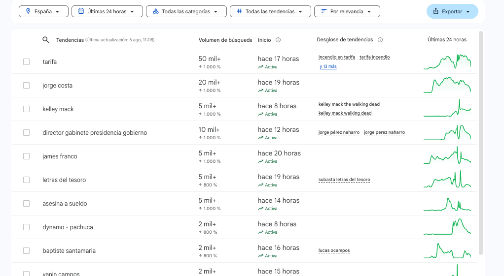Expand the Últimas 24 horas time dropdown arrow
The height and width of the screenshot is (276, 504).
point(132,11)
